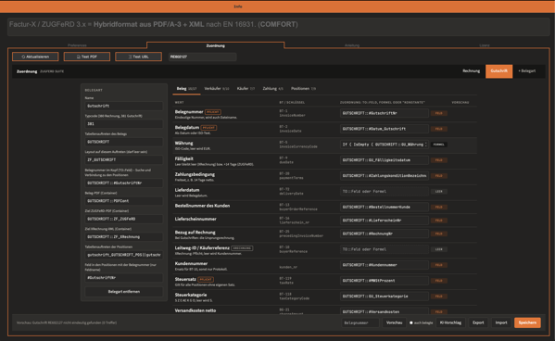
Task: Click the Export button
Action: point(478,322)
